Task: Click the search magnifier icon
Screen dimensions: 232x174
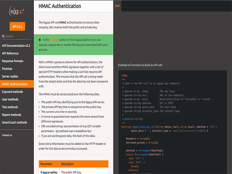Action: 3,36
